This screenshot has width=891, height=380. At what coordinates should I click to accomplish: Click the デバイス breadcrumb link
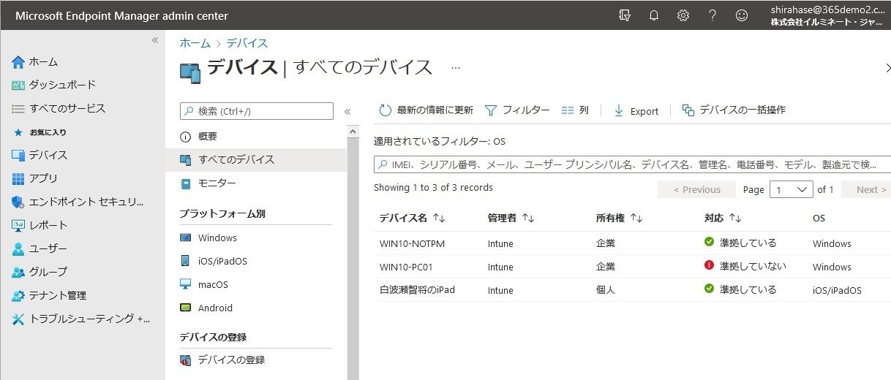[247, 43]
